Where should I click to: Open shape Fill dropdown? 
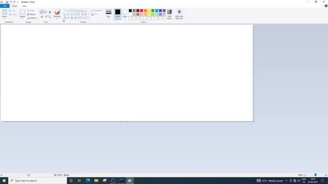(x=95, y=14)
